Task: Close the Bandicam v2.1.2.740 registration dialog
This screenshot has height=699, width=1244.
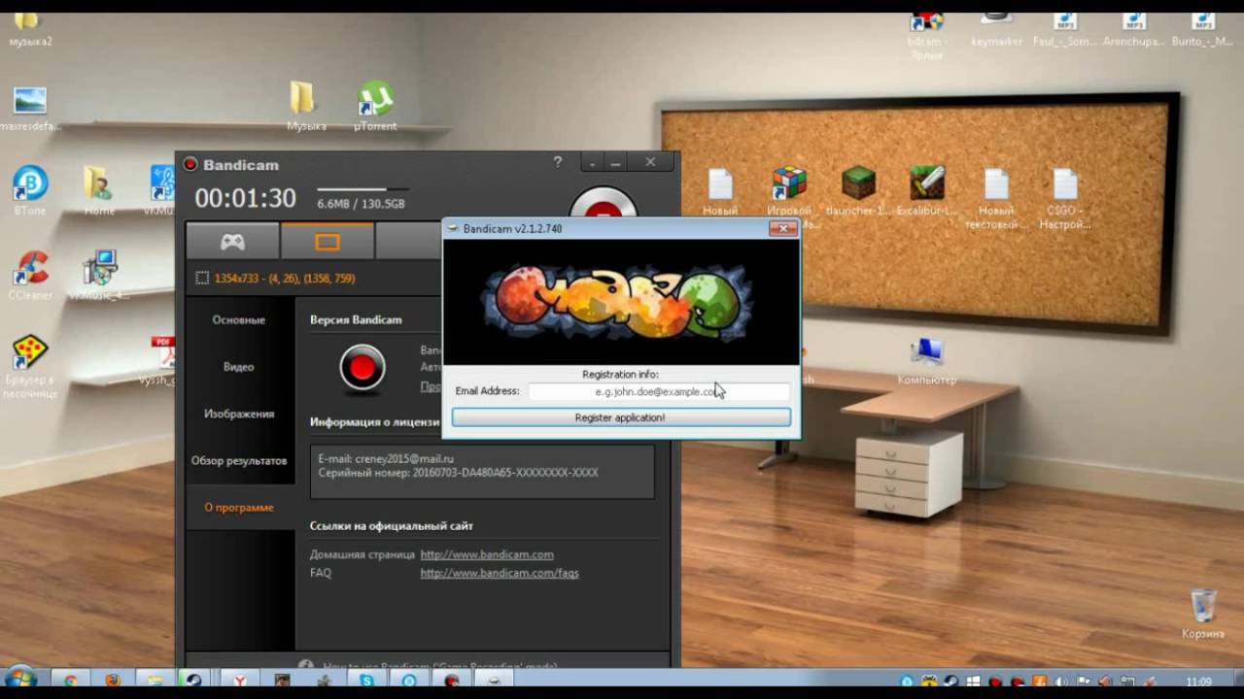Action: 782,228
